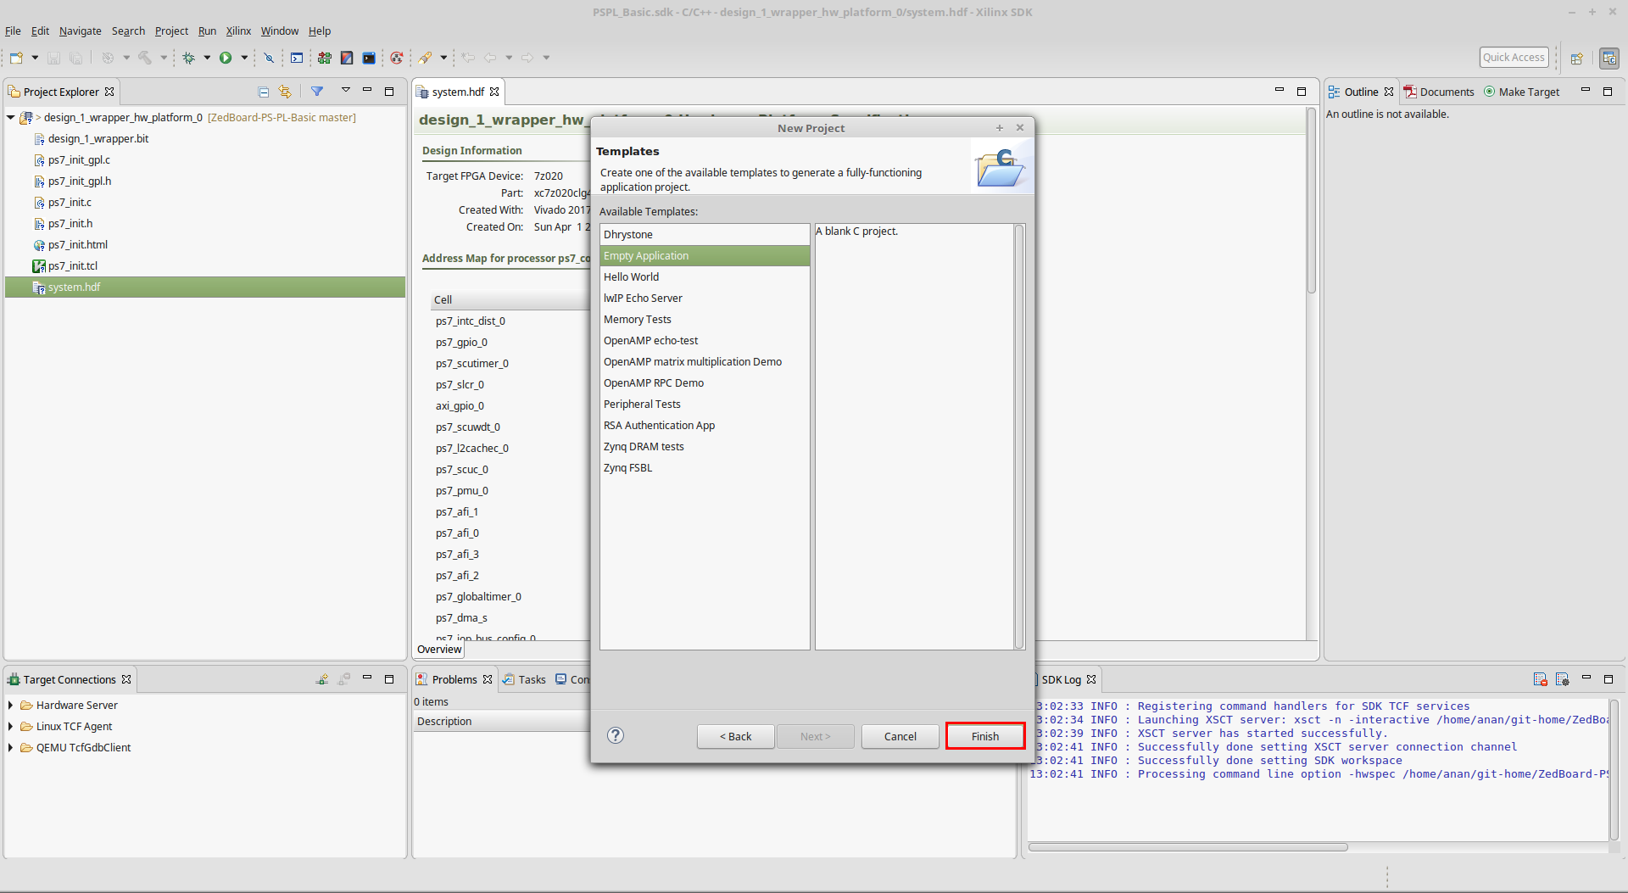Expand the Linux TCF Agent node
The height and width of the screenshot is (893, 1628).
pyautogui.click(x=10, y=726)
